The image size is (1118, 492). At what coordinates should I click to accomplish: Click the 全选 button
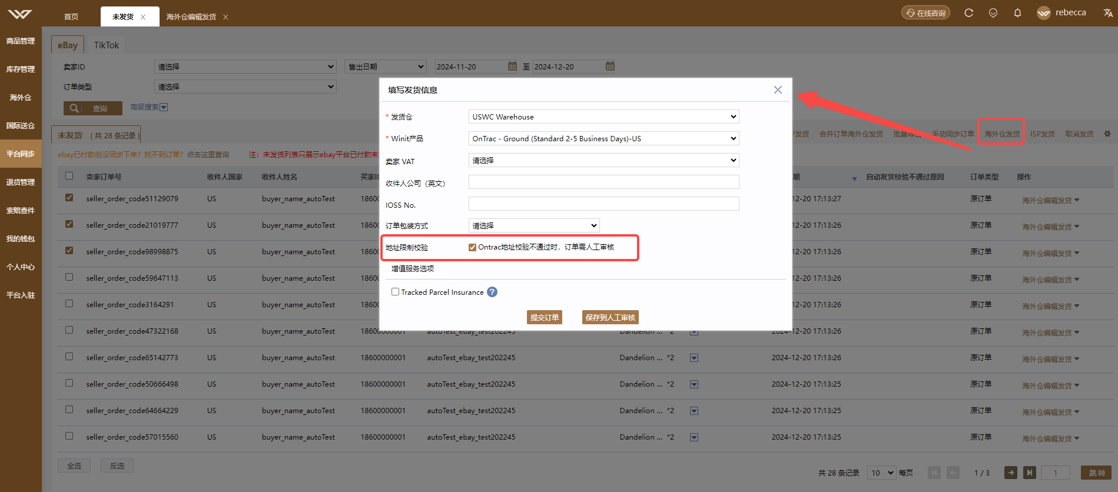[74, 466]
